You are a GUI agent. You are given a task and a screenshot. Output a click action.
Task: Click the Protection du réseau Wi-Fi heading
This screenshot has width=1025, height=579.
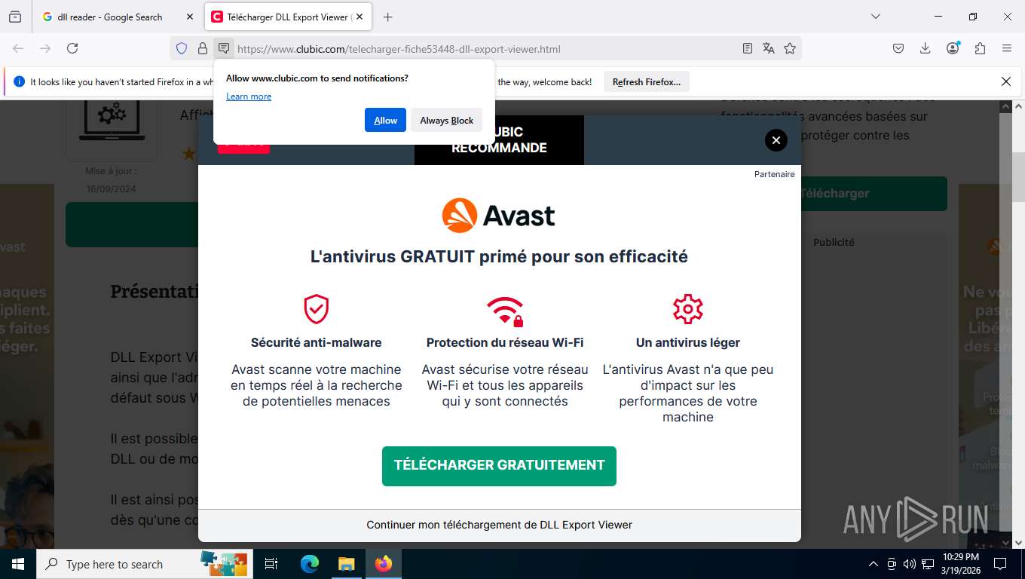505,342
